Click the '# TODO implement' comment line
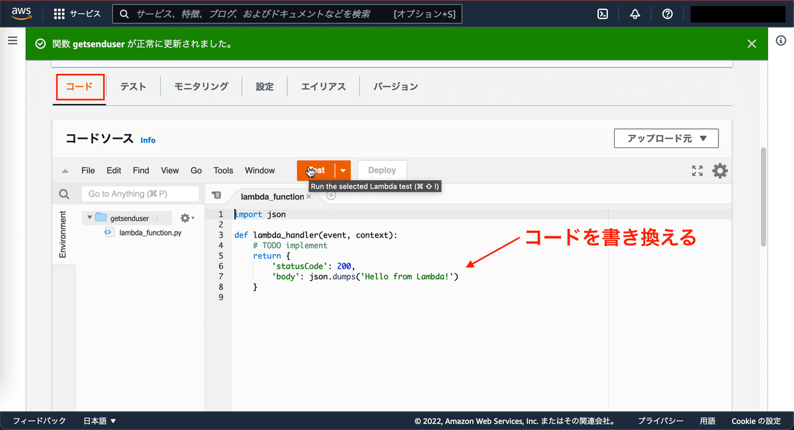This screenshot has width=794, height=430. (x=290, y=245)
